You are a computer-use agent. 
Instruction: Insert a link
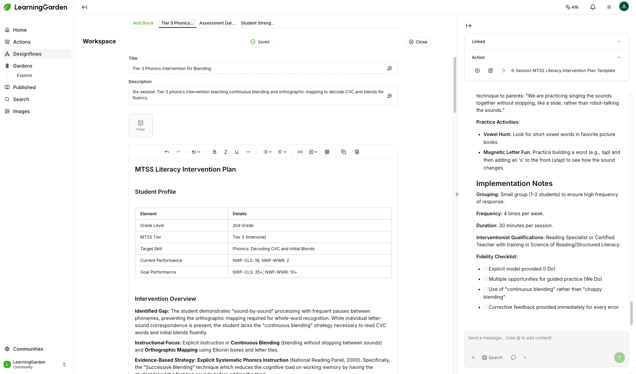tap(300, 152)
